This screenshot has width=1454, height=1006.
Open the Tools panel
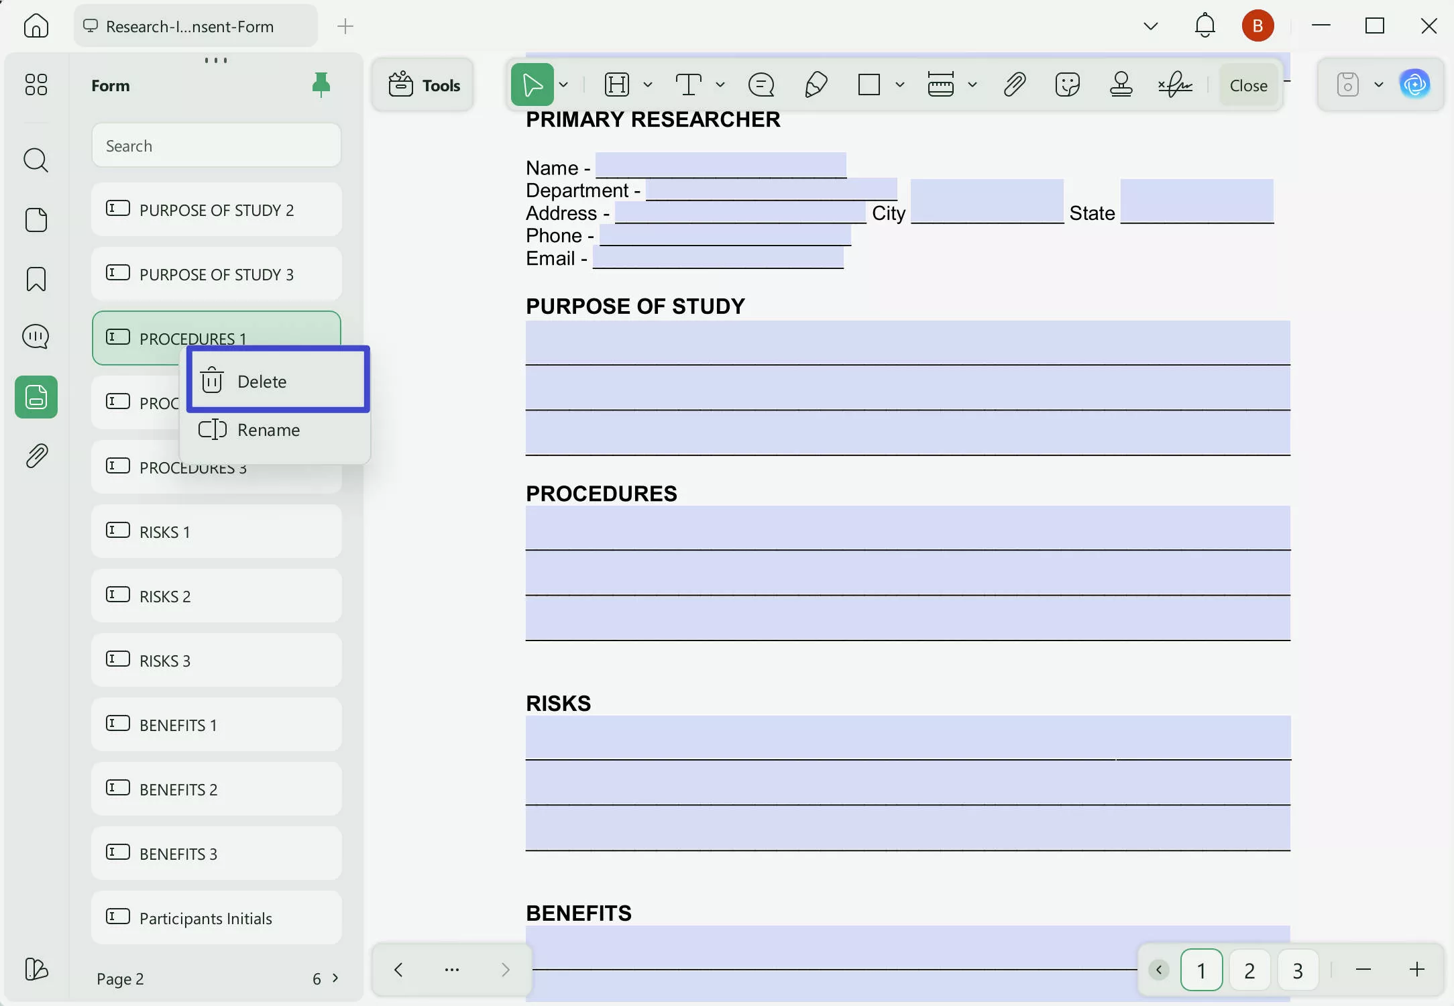423,85
